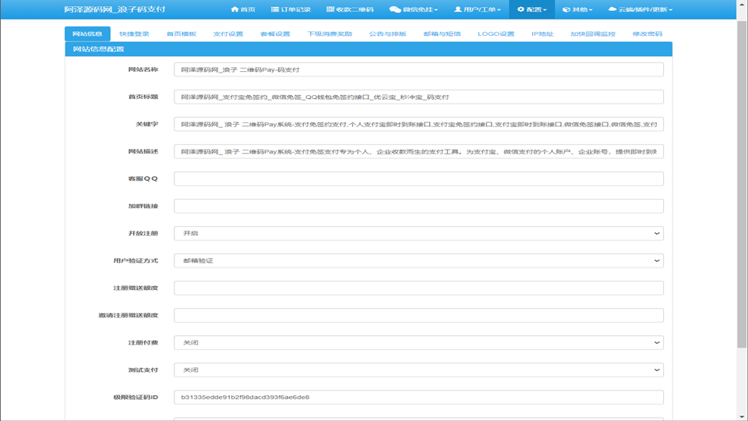Switch to the 快捷登录 tab

(134, 34)
